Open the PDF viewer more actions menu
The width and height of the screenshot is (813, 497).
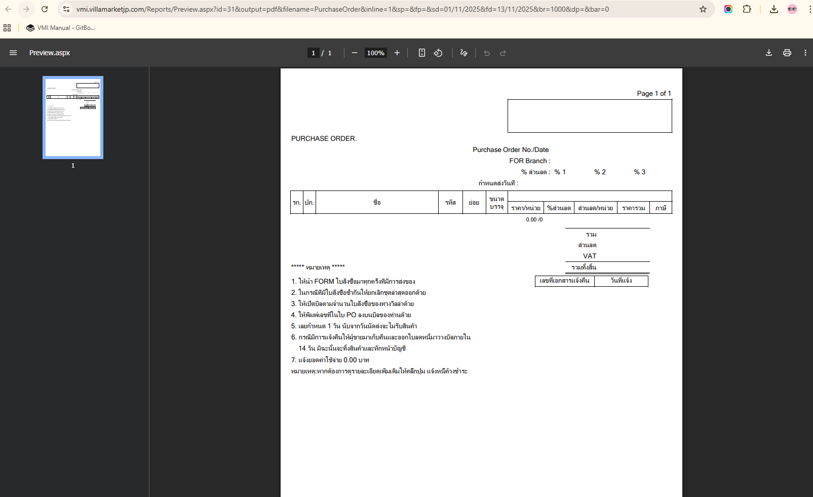(805, 53)
